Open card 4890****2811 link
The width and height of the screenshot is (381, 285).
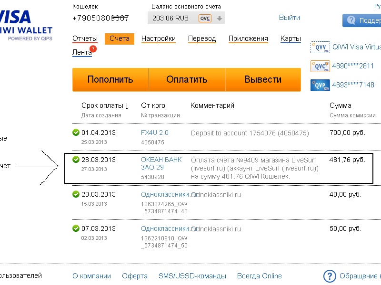pyautogui.click(x=353, y=66)
